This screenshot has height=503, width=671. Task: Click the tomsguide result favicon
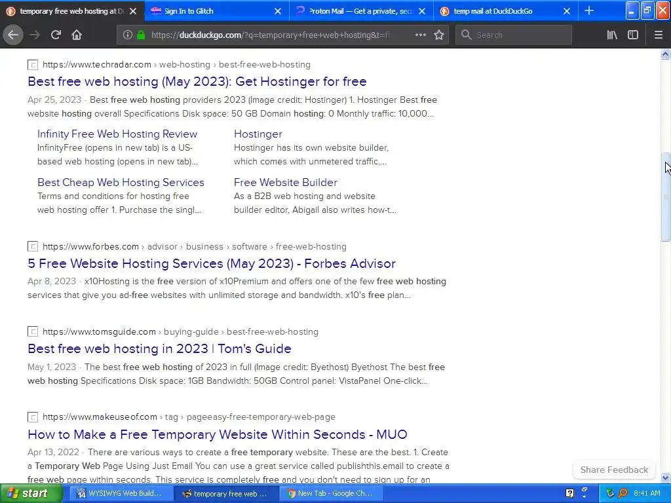click(33, 331)
